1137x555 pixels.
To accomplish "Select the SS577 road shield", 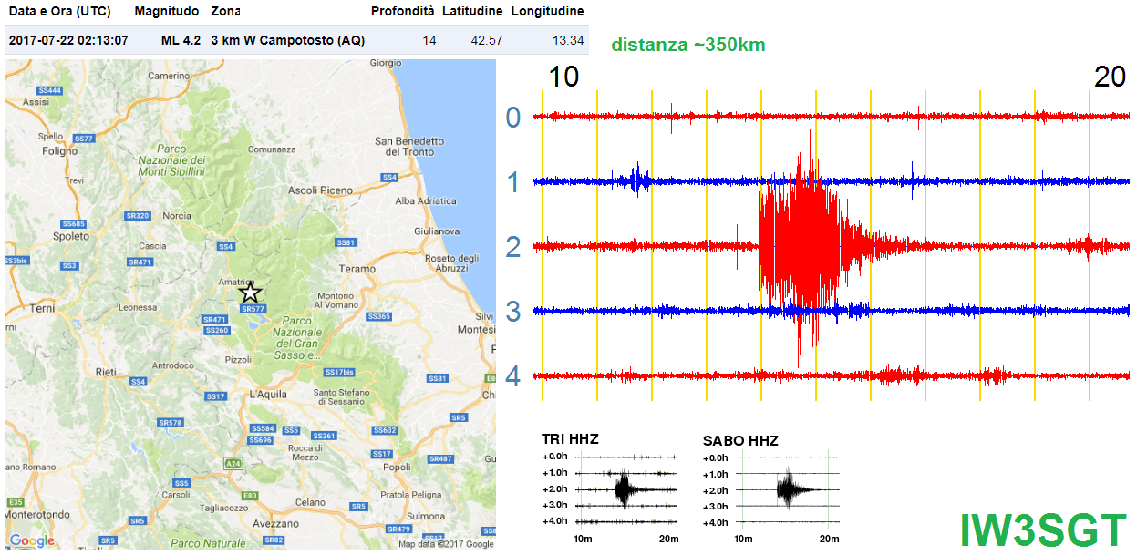I will coord(253,309).
